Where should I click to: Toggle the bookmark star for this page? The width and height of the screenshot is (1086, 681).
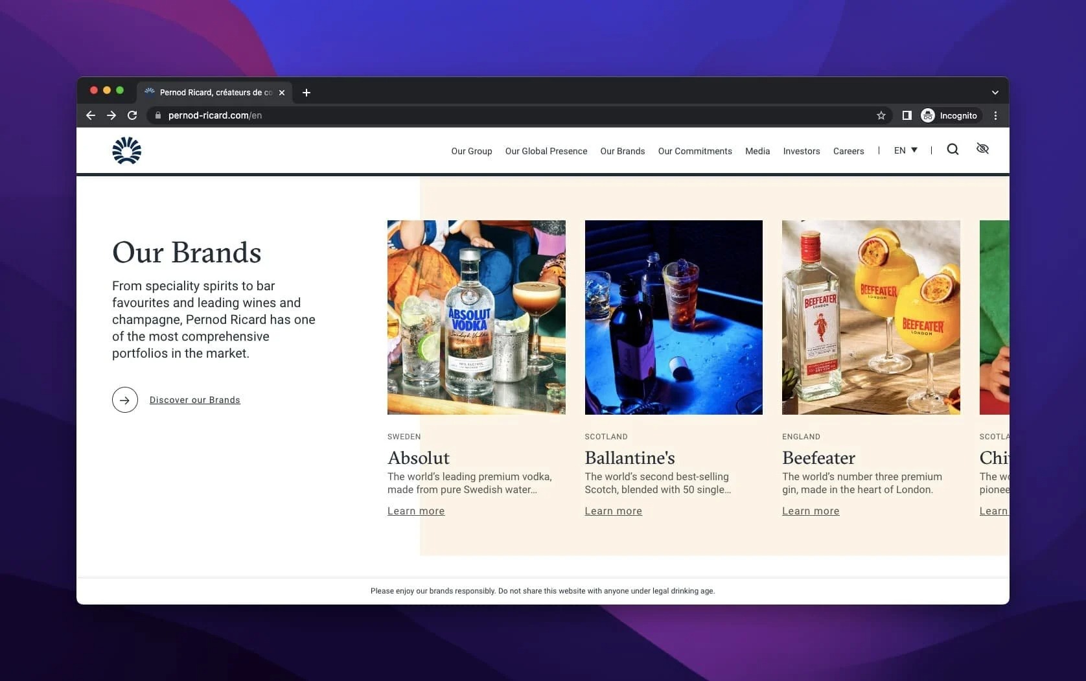pos(881,115)
